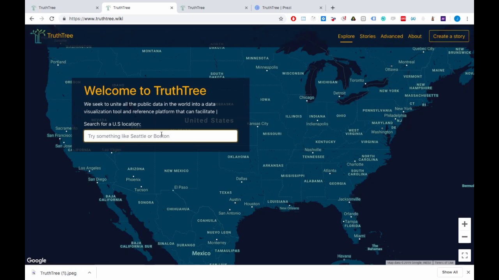499x280 pixels.
Task: Click the Dallas label on the map
Action: tap(241, 179)
